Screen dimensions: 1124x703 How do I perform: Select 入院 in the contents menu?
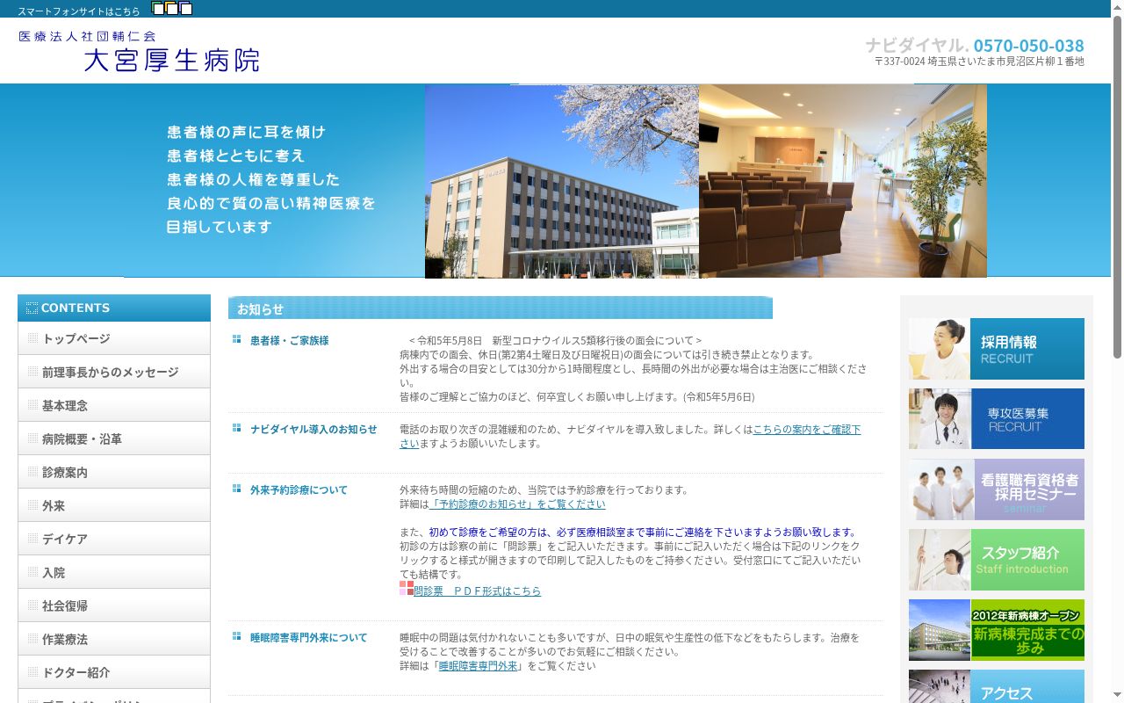114,572
